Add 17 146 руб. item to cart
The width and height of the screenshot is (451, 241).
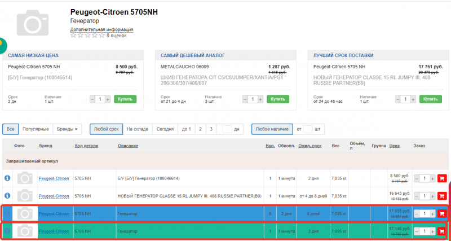coord(442,231)
